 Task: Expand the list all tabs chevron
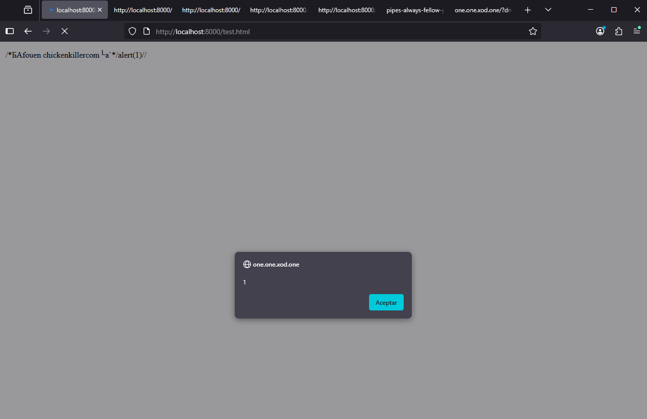(548, 10)
